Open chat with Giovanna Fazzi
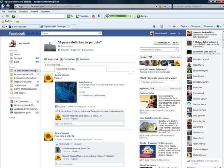This screenshot has height=168, width=224. [x=199, y=110]
